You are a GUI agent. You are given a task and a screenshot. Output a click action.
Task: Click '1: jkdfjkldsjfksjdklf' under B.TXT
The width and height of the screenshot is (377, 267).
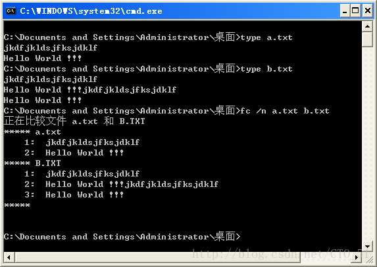[82, 174]
